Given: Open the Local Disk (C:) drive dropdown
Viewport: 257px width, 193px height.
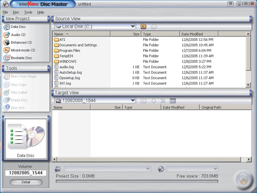Looking at the screenshot, I should [x=133, y=26].
